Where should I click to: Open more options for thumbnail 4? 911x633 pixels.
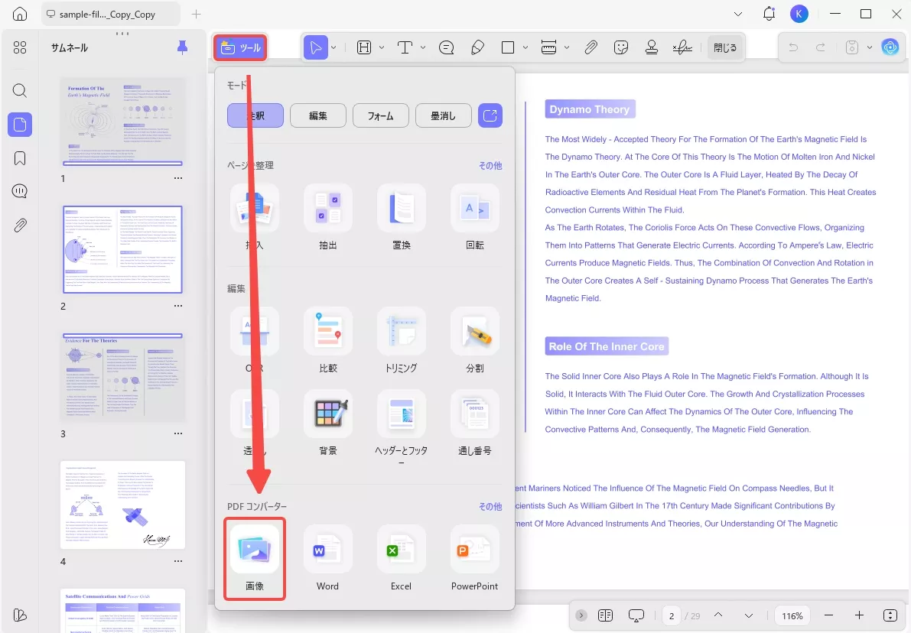tap(177, 562)
